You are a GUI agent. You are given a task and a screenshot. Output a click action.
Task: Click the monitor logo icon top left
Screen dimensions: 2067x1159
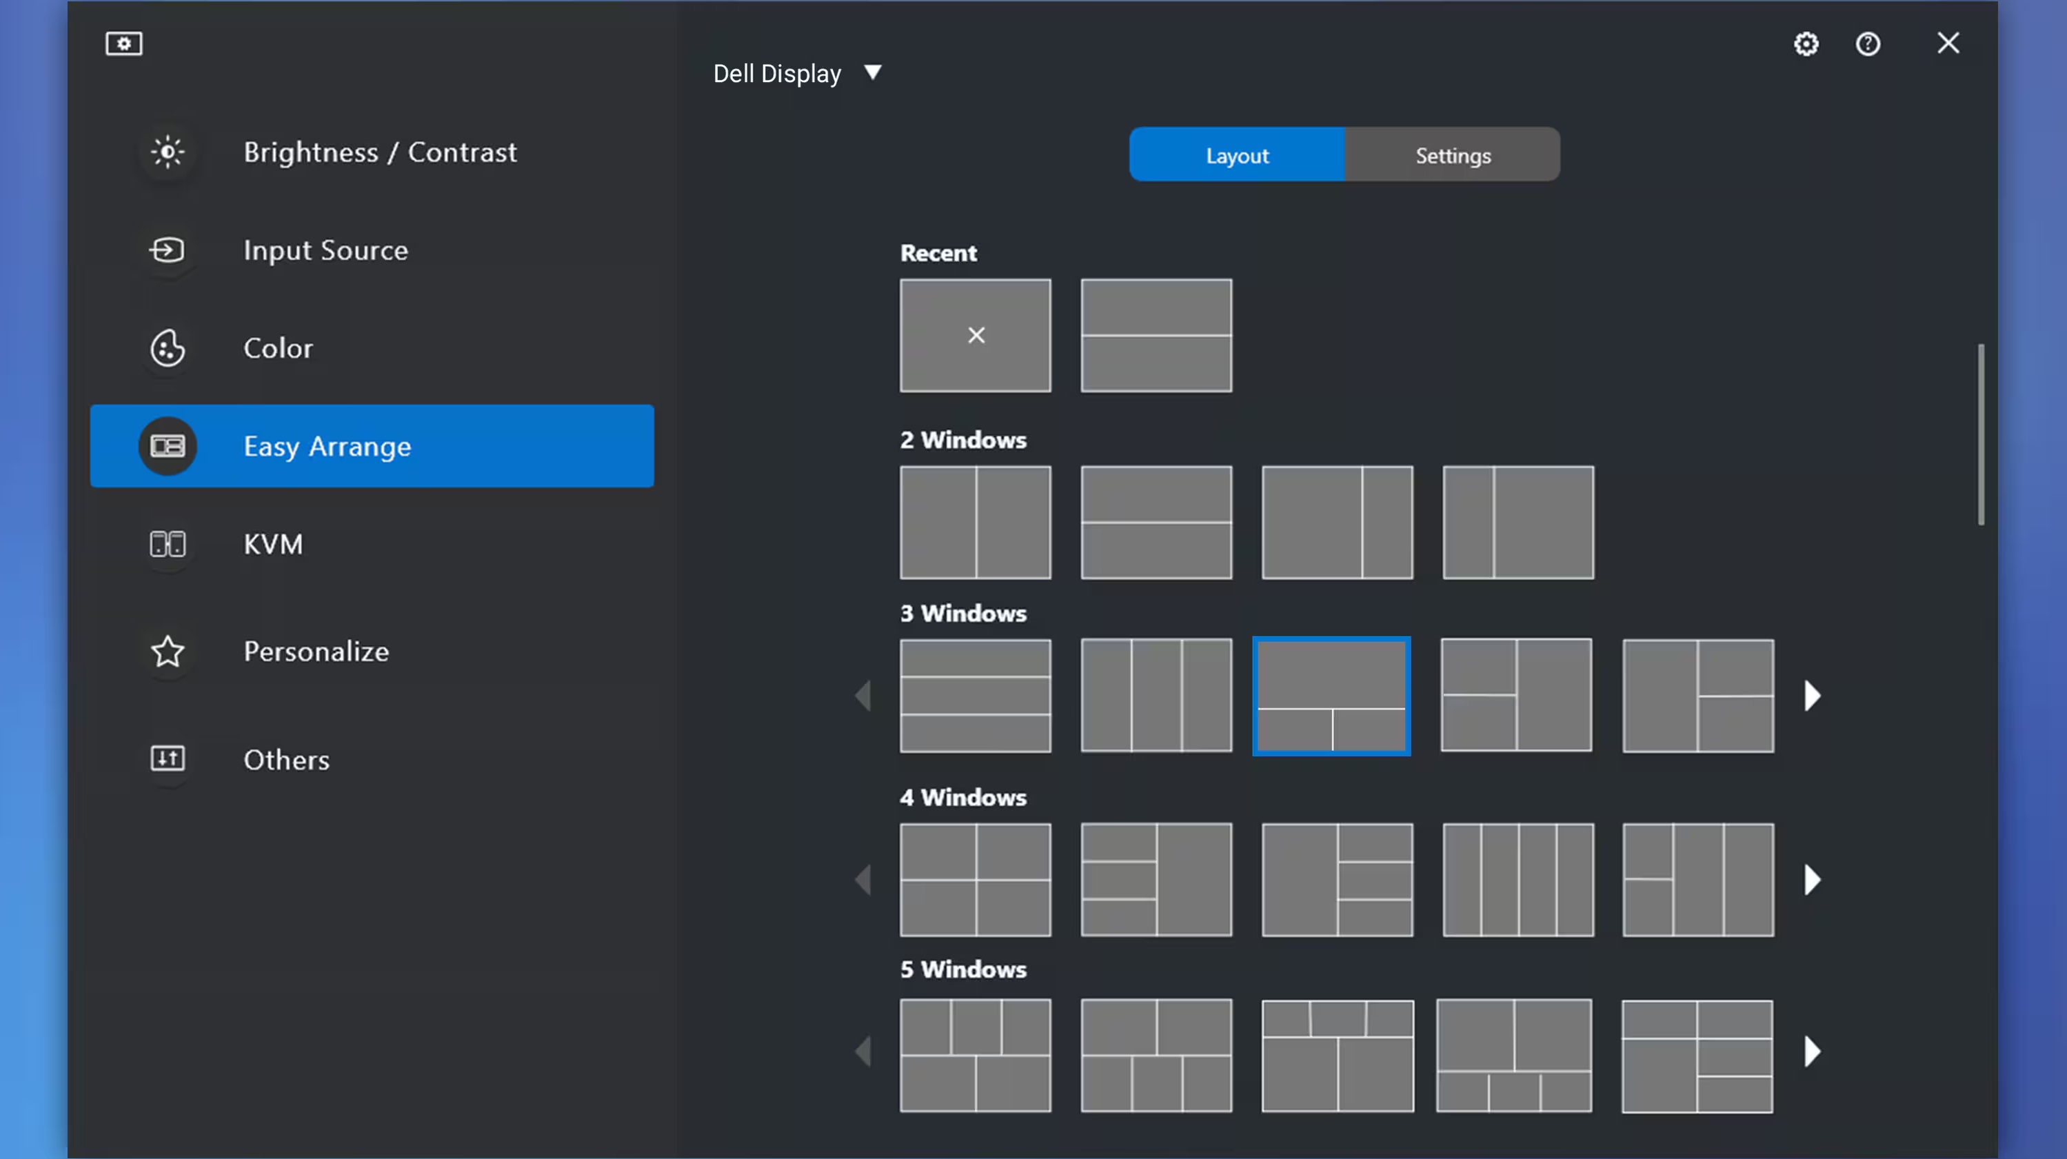pyautogui.click(x=123, y=43)
